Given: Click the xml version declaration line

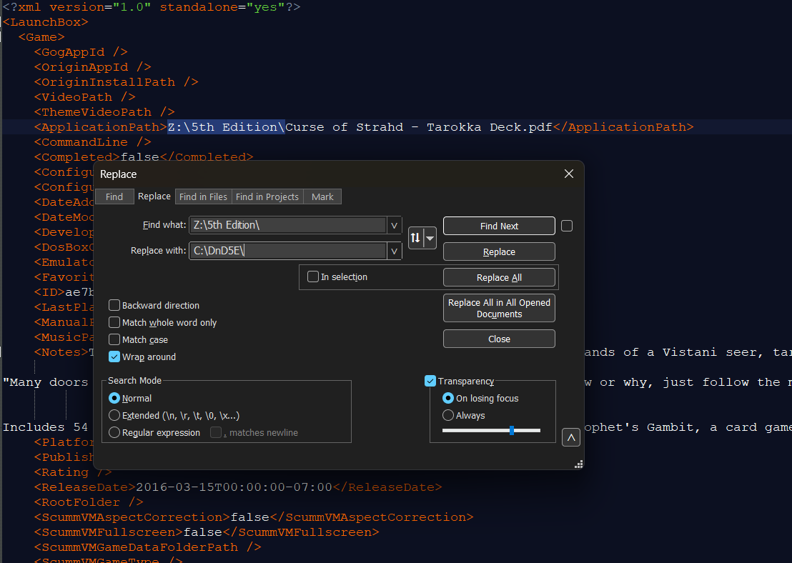Looking at the screenshot, I should coord(152,7).
